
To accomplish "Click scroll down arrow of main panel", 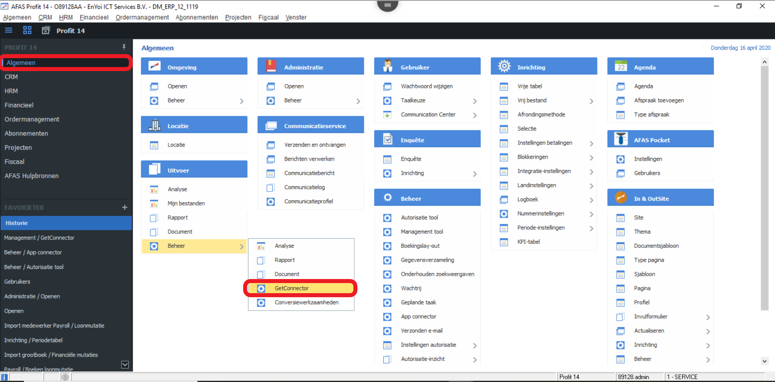I will 764,361.
